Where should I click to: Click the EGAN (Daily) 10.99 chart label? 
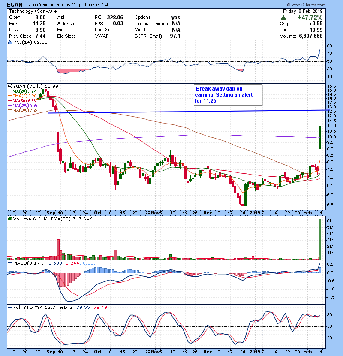pyautogui.click(x=36, y=86)
